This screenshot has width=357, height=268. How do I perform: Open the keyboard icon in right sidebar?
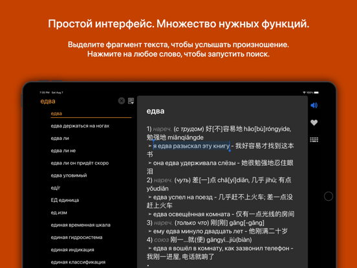pos(314,140)
